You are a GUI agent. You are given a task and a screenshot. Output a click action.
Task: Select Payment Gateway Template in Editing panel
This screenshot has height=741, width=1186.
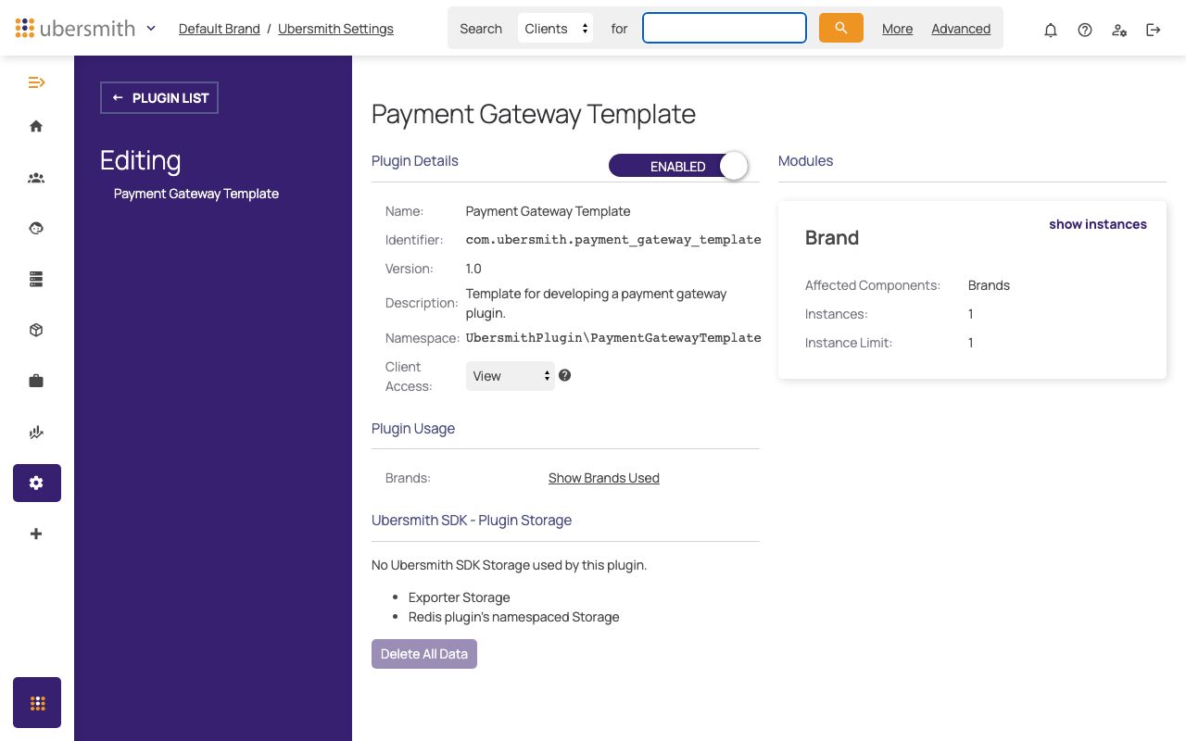pos(196,194)
